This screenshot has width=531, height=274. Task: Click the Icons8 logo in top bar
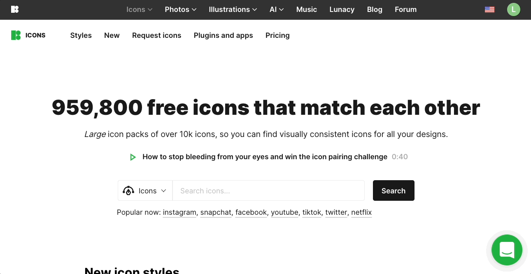click(x=15, y=9)
